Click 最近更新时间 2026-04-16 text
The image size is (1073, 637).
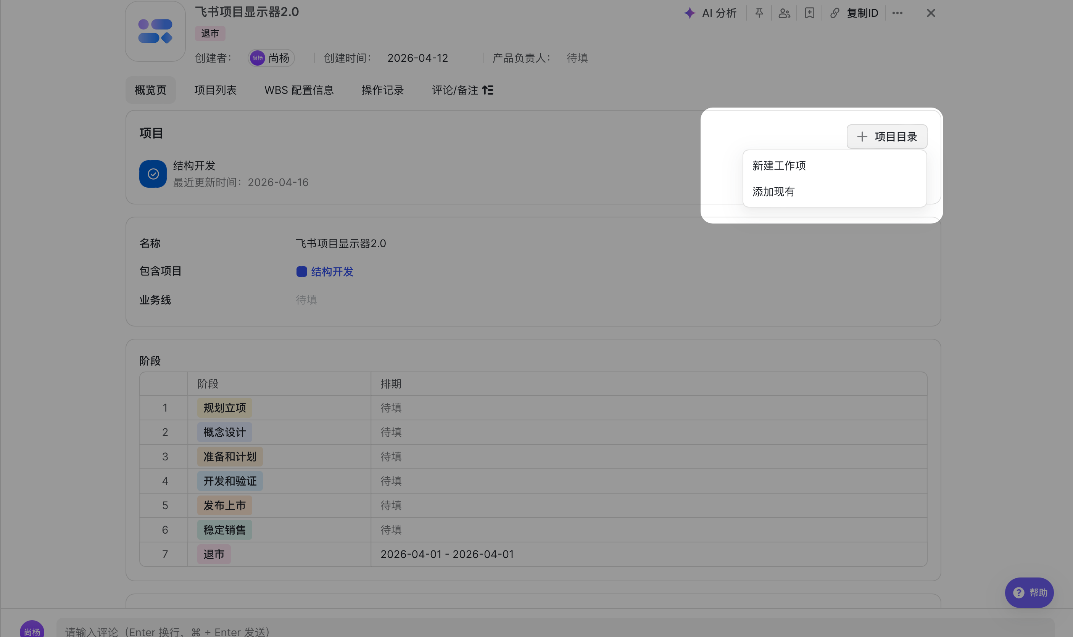coord(240,182)
